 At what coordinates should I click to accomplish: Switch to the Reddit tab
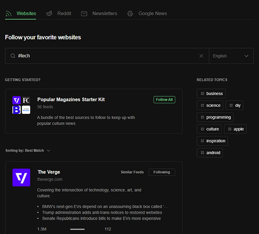click(x=59, y=14)
